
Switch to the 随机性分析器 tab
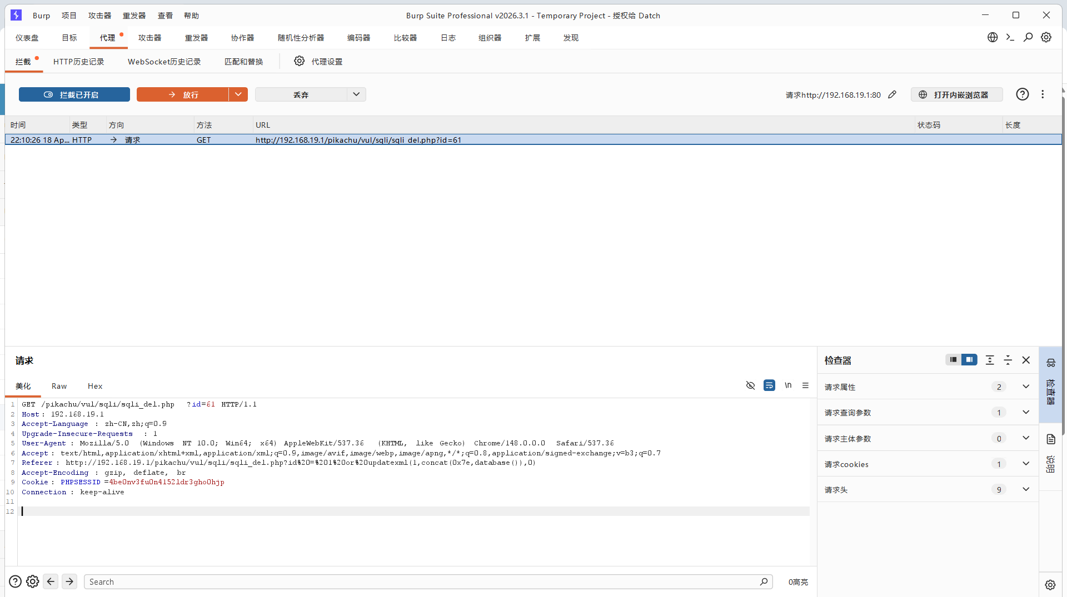pyautogui.click(x=301, y=38)
